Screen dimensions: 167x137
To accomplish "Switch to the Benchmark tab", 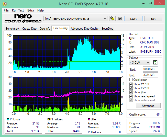I will click(13, 29).
